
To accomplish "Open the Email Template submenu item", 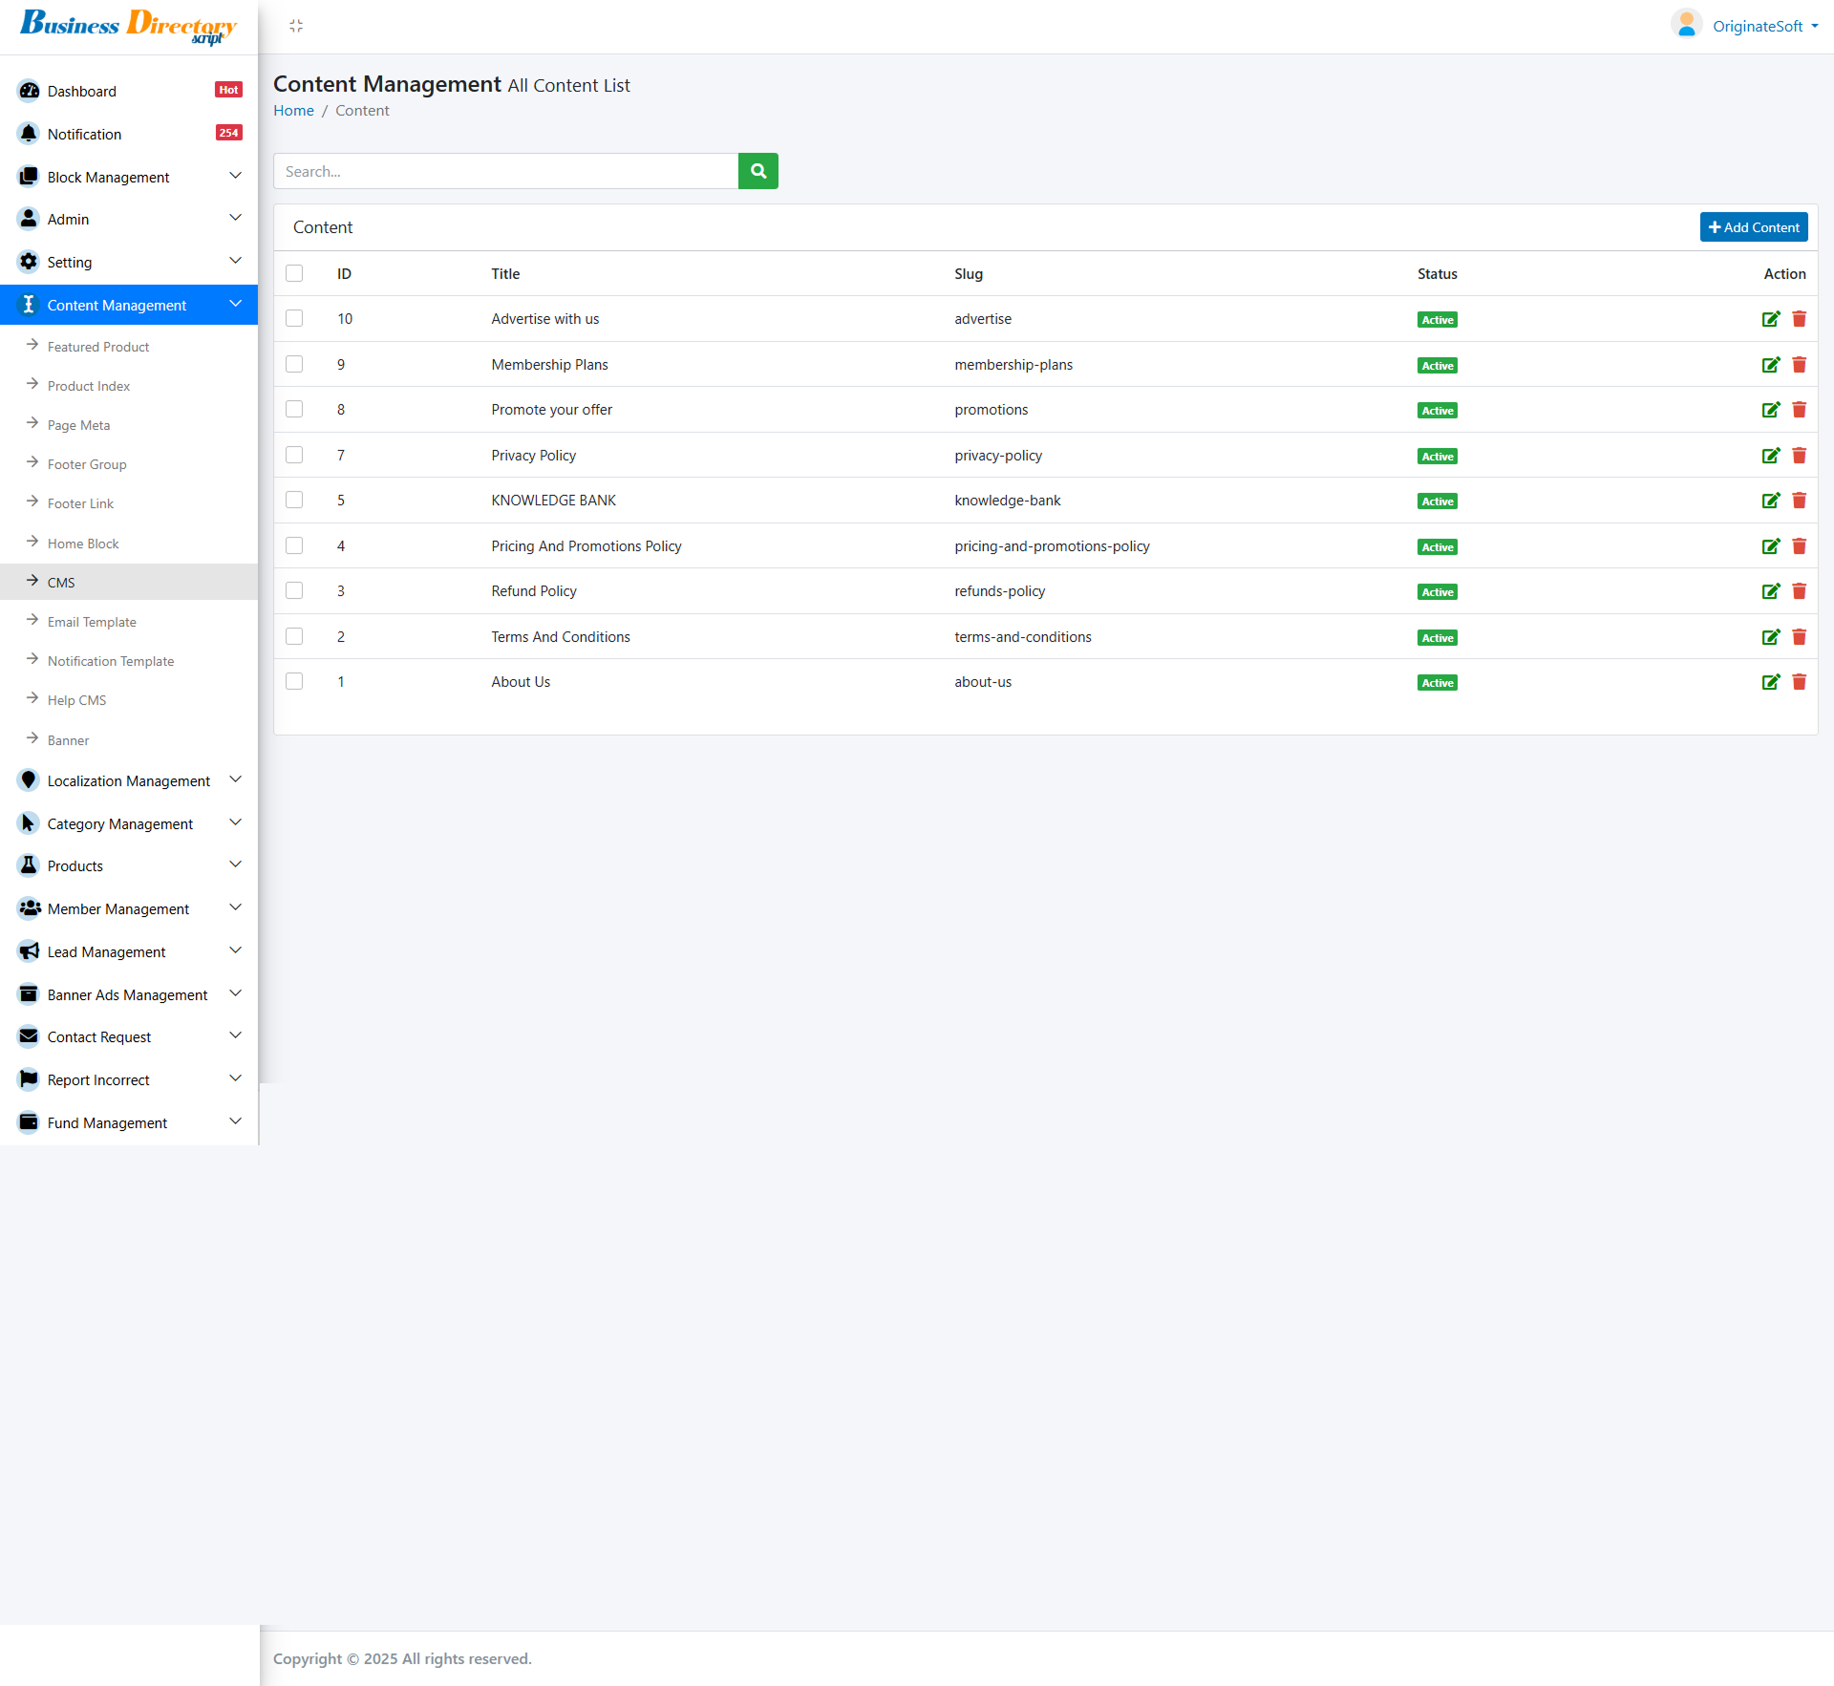I will click(x=92, y=622).
